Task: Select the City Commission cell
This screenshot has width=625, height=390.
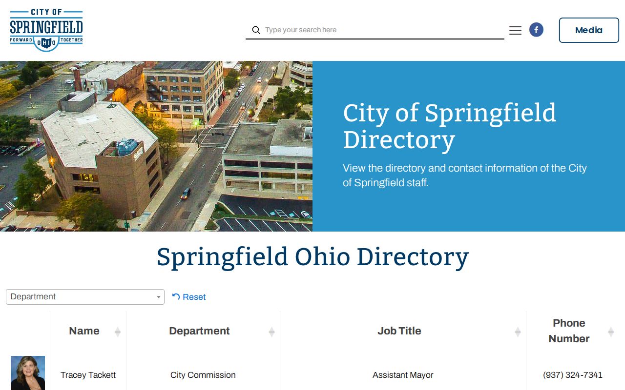Action: pos(203,375)
